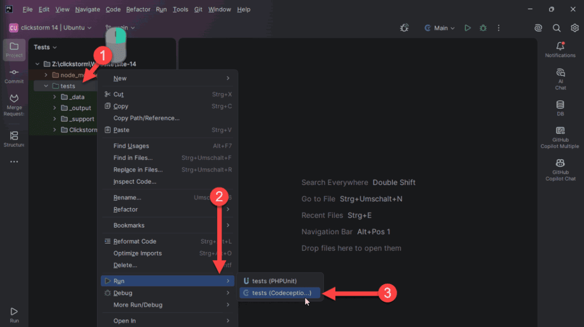Choose Copy Path/Reference in context menu
Image resolution: width=584 pixels, height=327 pixels.
tap(168, 118)
